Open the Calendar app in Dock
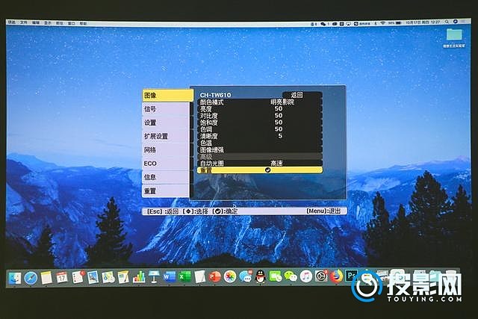 [x=62, y=277]
